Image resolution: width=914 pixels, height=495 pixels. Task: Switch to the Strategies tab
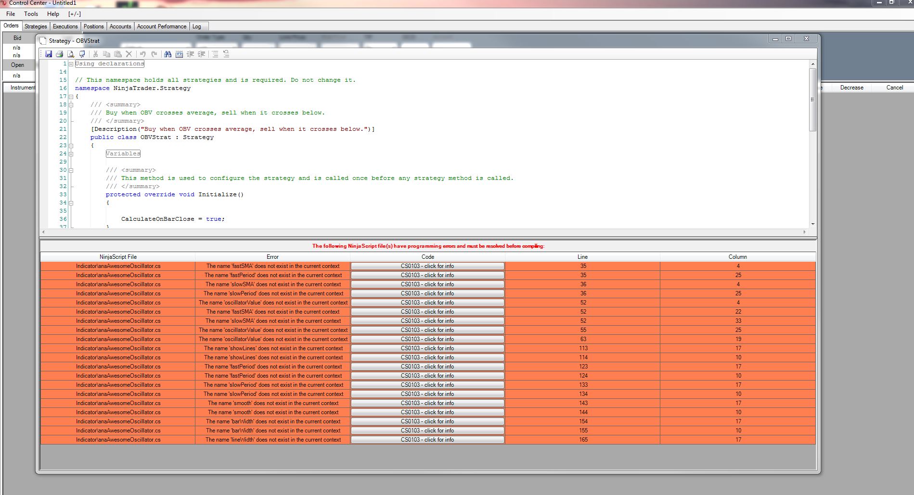[36, 26]
